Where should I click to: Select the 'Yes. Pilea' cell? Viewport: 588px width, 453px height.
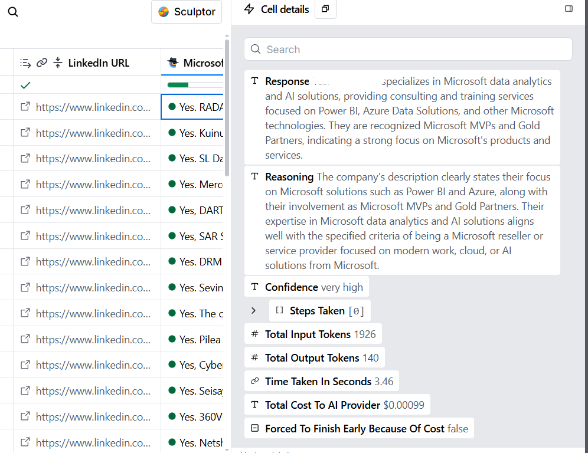[192, 339]
